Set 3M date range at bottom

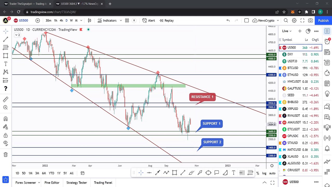(x=37, y=173)
